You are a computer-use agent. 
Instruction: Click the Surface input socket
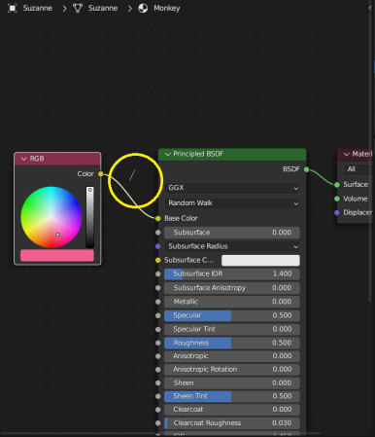(337, 185)
